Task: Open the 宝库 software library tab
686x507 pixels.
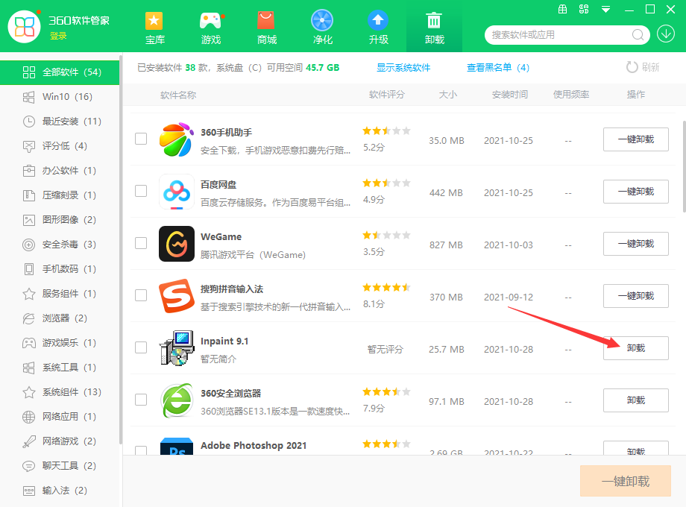Action: click(x=154, y=28)
